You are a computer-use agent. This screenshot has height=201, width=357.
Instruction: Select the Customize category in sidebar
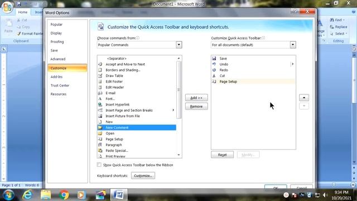(67, 68)
